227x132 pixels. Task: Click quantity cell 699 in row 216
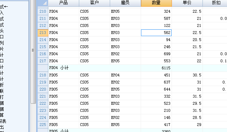(x=156, y=54)
